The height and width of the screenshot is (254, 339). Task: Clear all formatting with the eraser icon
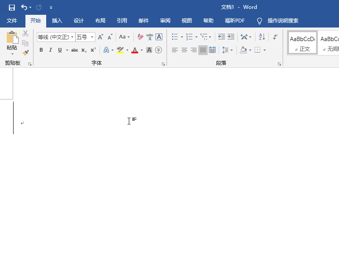click(140, 37)
